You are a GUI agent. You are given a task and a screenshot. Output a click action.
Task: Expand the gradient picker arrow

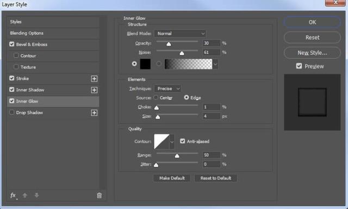[215, 64]
